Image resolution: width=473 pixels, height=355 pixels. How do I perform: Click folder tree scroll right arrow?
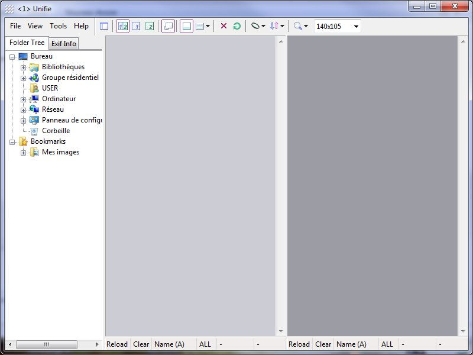(97, 344)
